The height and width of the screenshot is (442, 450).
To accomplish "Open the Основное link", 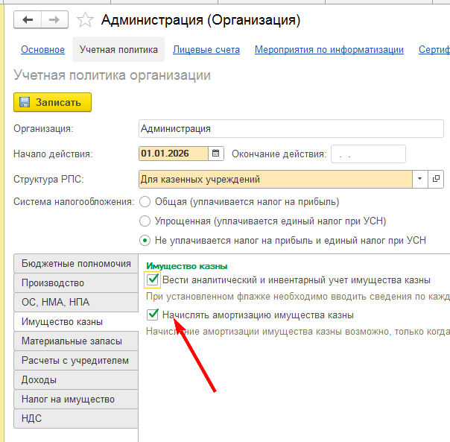I will pos(42,49).
